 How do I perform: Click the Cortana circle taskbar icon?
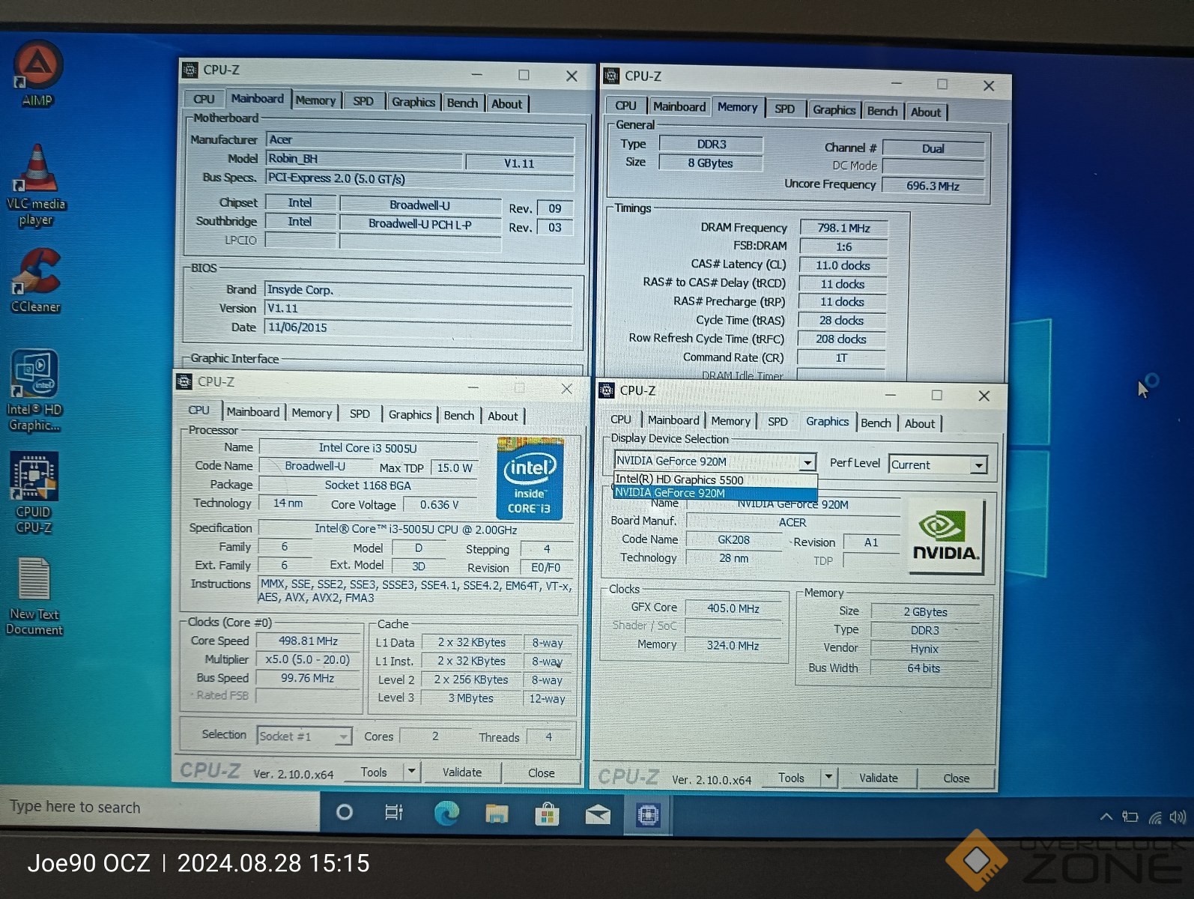pyautogui.click(x=345, y=812)
